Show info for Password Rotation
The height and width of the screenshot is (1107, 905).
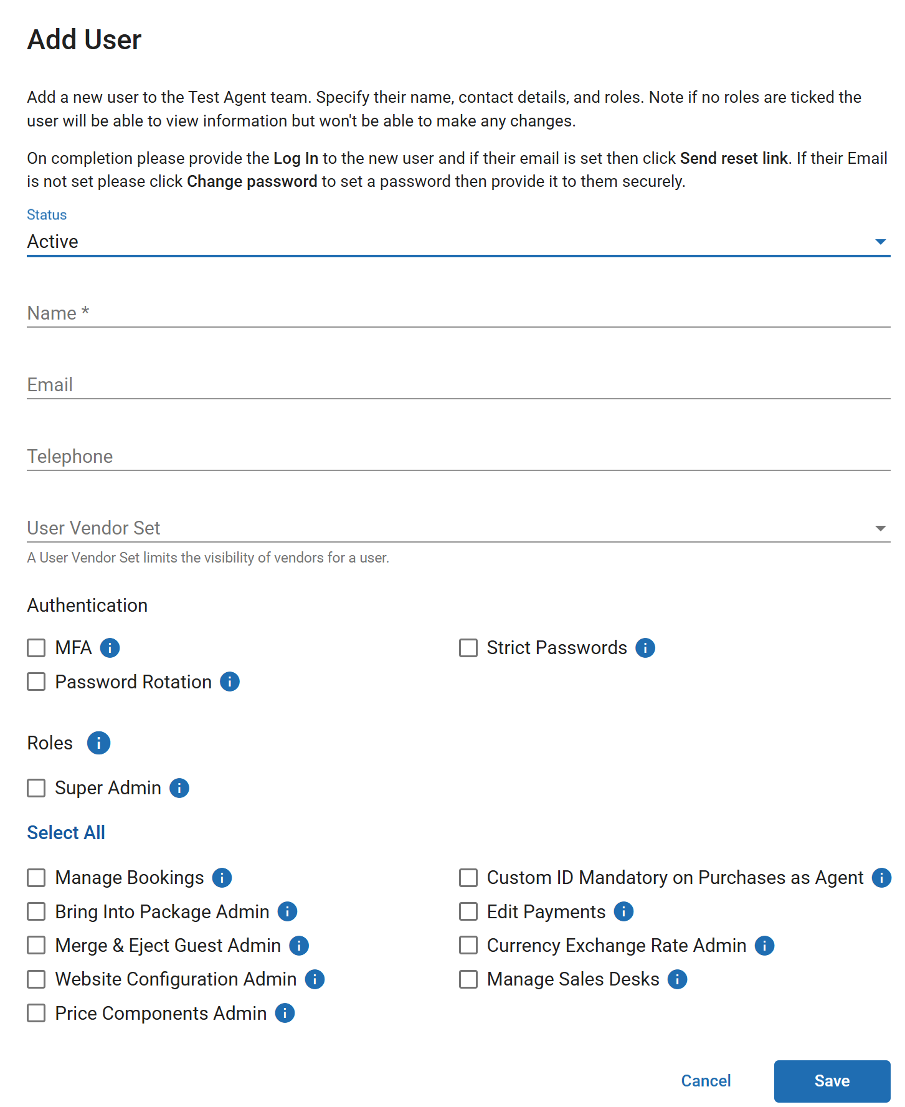click(x=230, y=682)
